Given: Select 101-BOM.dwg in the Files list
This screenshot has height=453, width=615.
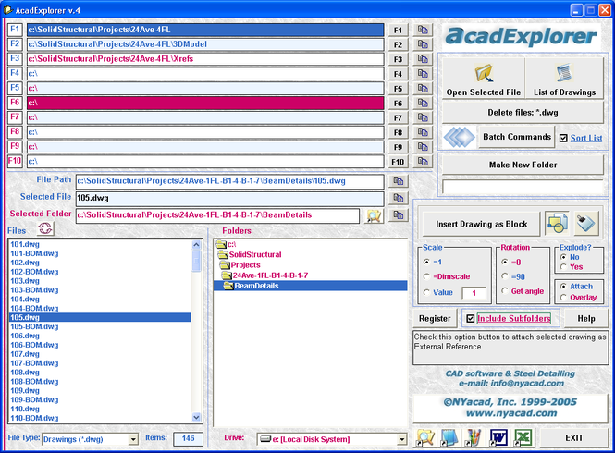Looking at the screenshot, I should click(x=34, y=253).
